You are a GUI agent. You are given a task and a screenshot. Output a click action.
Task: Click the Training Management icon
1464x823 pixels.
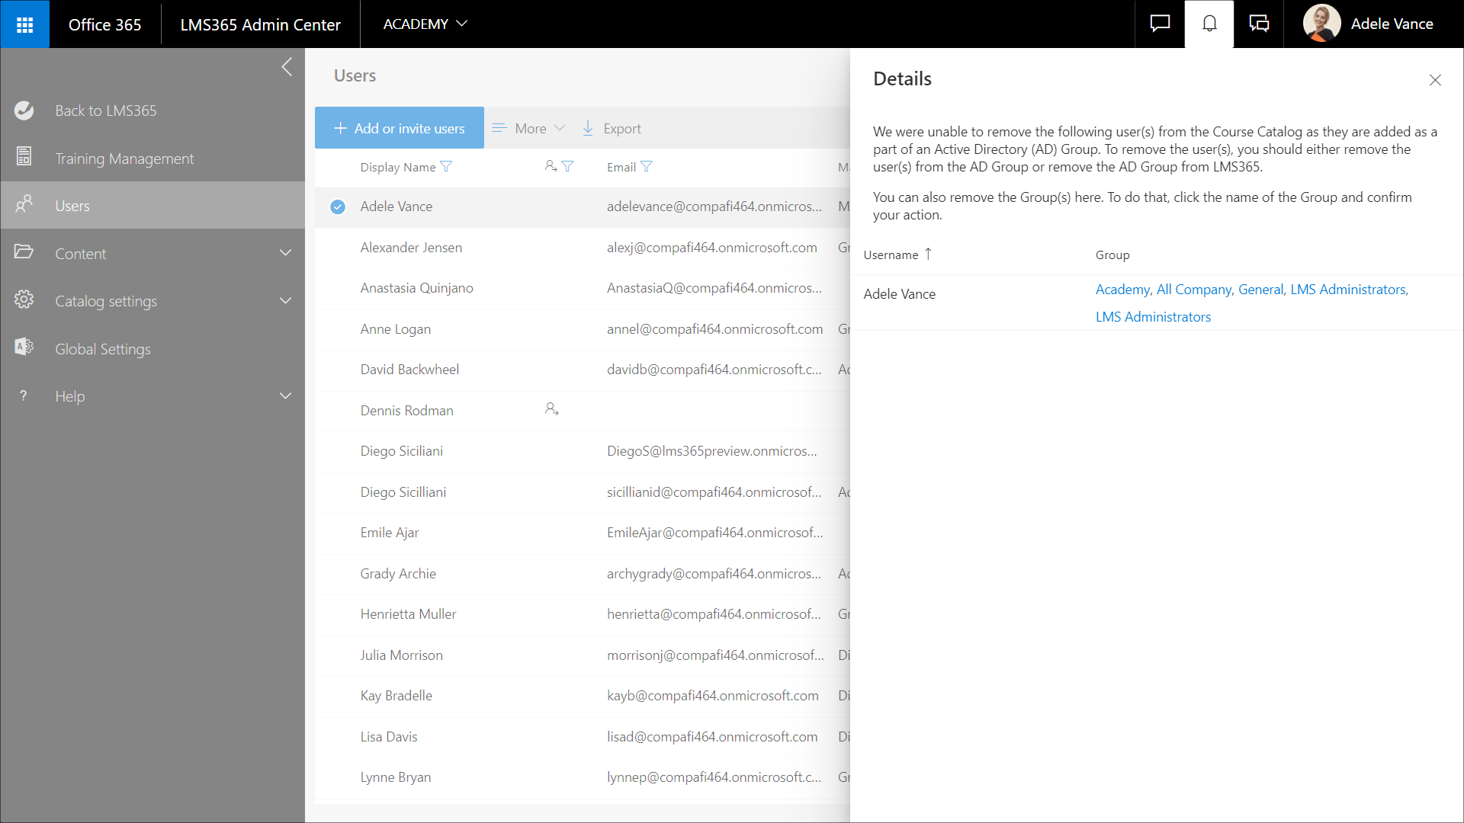click(x=24, y=156)
